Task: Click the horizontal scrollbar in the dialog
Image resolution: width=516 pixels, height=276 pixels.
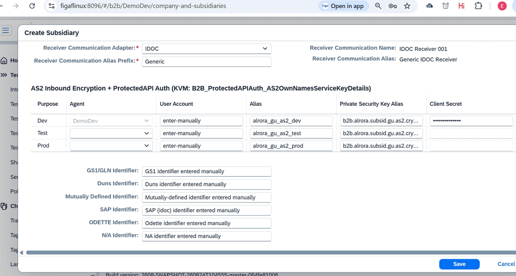Action: [271, 253]
